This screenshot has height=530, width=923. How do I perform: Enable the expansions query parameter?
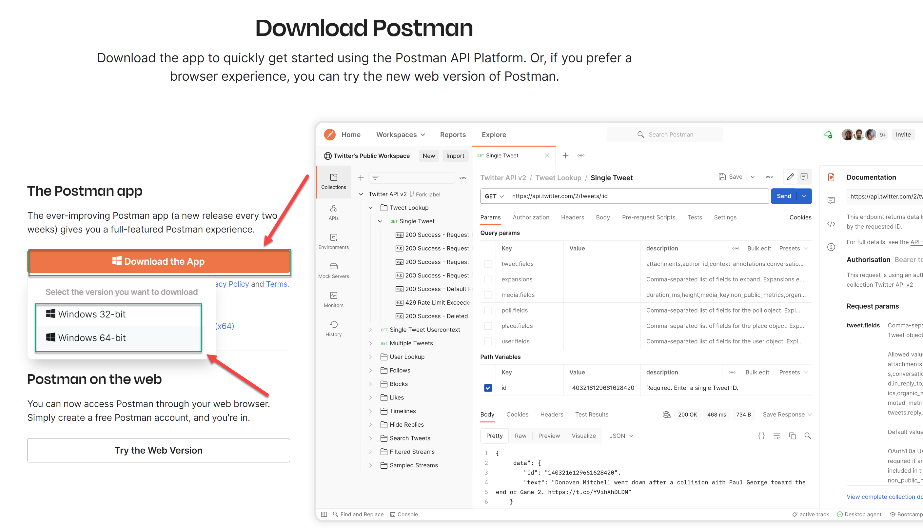pos(488,279)
